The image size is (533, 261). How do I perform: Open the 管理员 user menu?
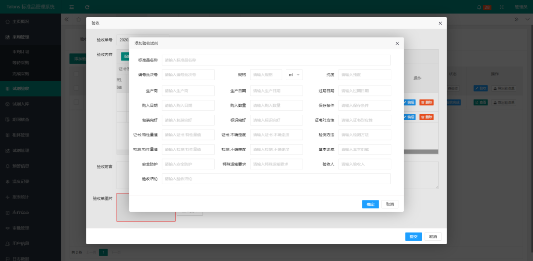[521, 7]
